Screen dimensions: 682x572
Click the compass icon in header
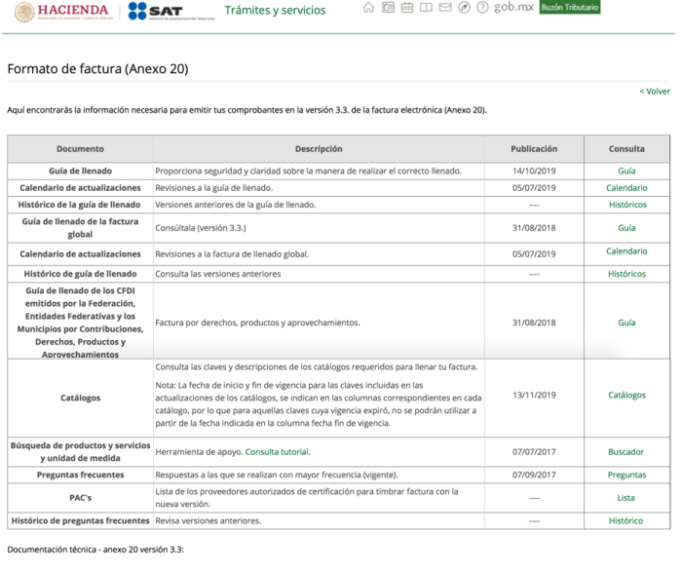pyautogui.click(x=465, y=9)
